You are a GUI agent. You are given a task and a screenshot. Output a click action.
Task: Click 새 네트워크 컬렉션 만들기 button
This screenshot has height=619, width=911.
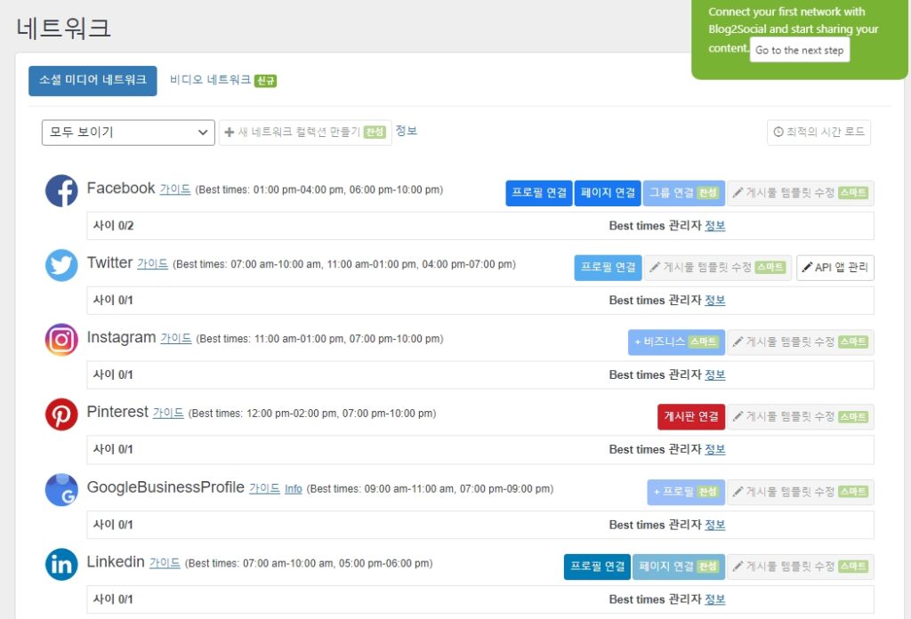click(305, 133)
